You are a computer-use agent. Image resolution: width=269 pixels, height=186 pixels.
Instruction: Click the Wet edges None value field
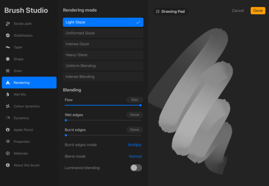click(x=134, y=115)
